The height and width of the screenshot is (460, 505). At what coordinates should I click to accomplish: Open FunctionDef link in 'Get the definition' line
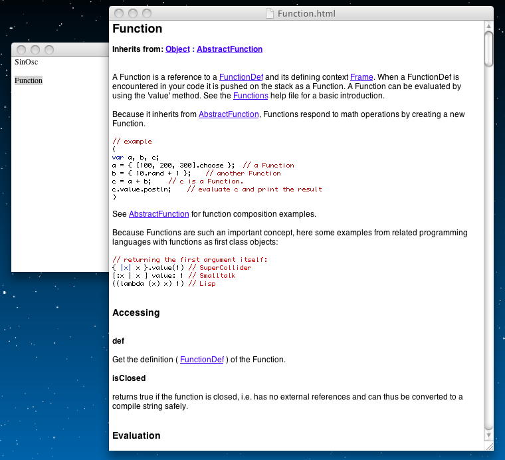pyautogui.click(x=202, y=360)
